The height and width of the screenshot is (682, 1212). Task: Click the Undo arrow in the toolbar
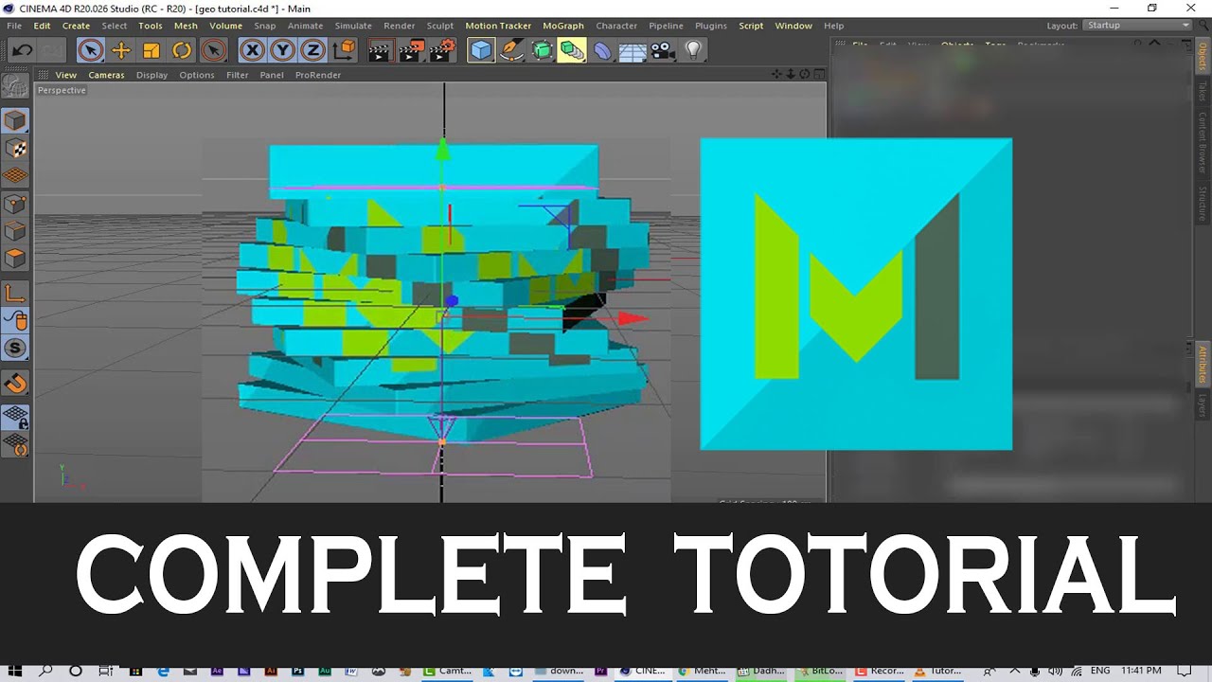(x=22, y=50)
